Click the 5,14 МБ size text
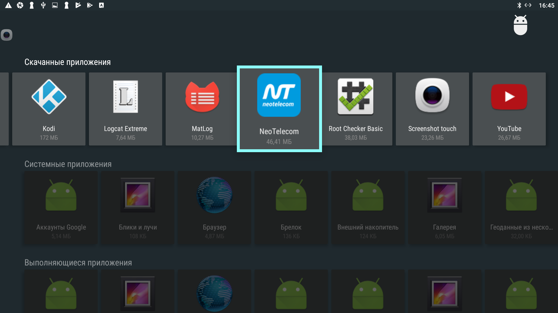558x313 pixels. click(x=61, y=236)
